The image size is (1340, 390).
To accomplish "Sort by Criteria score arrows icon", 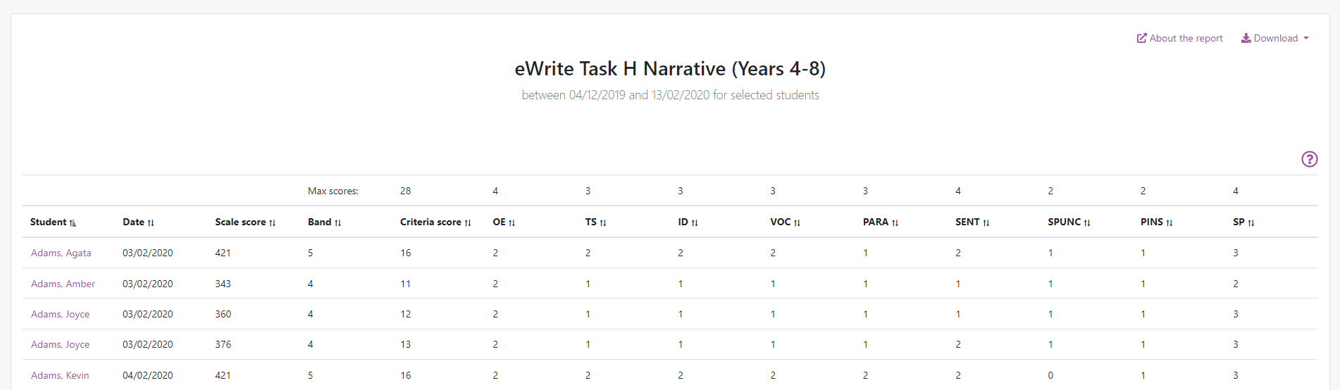I will (x=468, y=223).
